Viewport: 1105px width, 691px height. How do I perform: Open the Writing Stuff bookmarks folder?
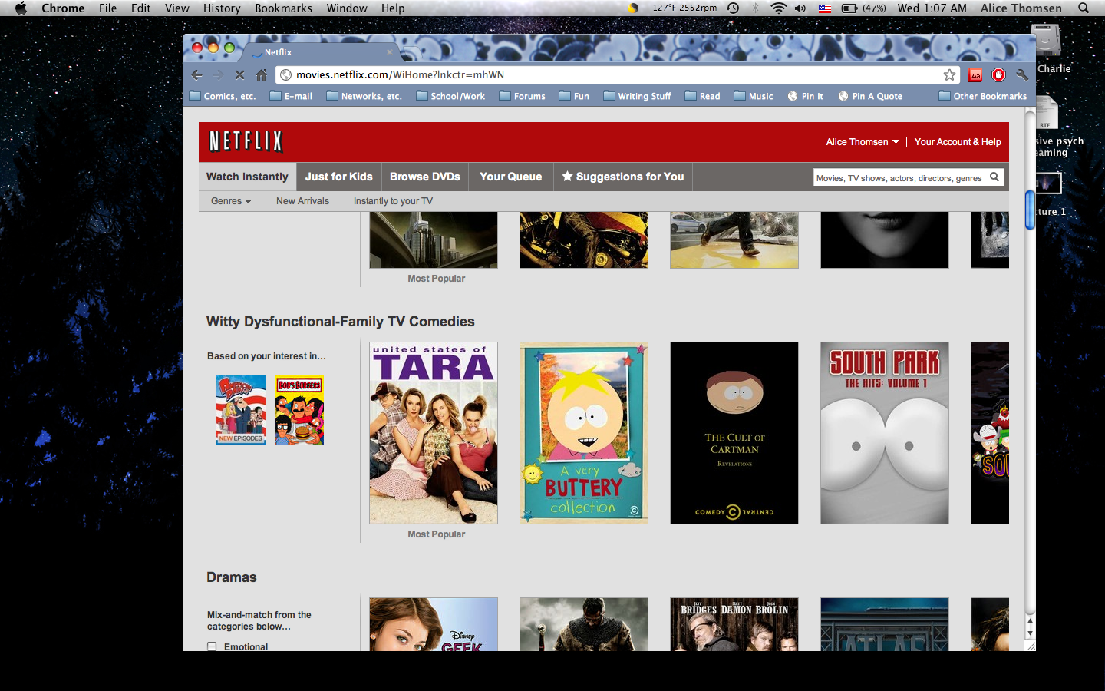637,96
